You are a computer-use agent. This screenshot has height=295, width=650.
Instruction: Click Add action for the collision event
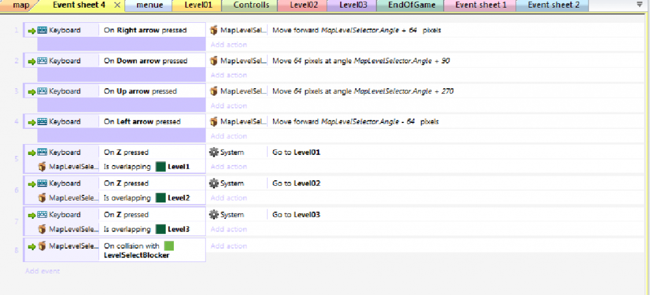(x=229, y=246)
